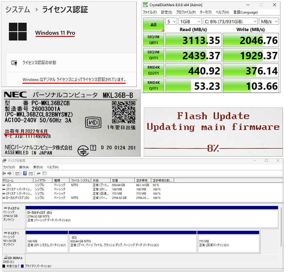Click the 種類 column header
Viewport: 284px width, 272px height.
click(x=61, y=180)
